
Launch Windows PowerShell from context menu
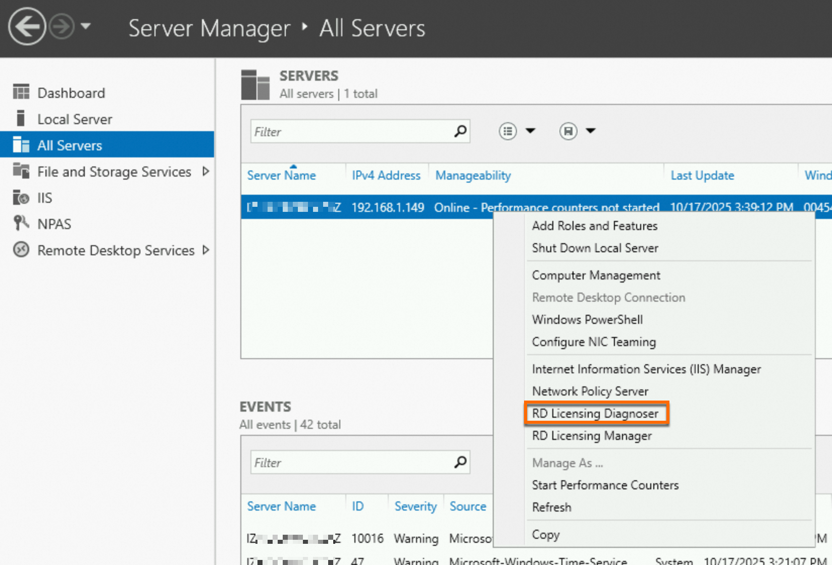pos(587,319)
